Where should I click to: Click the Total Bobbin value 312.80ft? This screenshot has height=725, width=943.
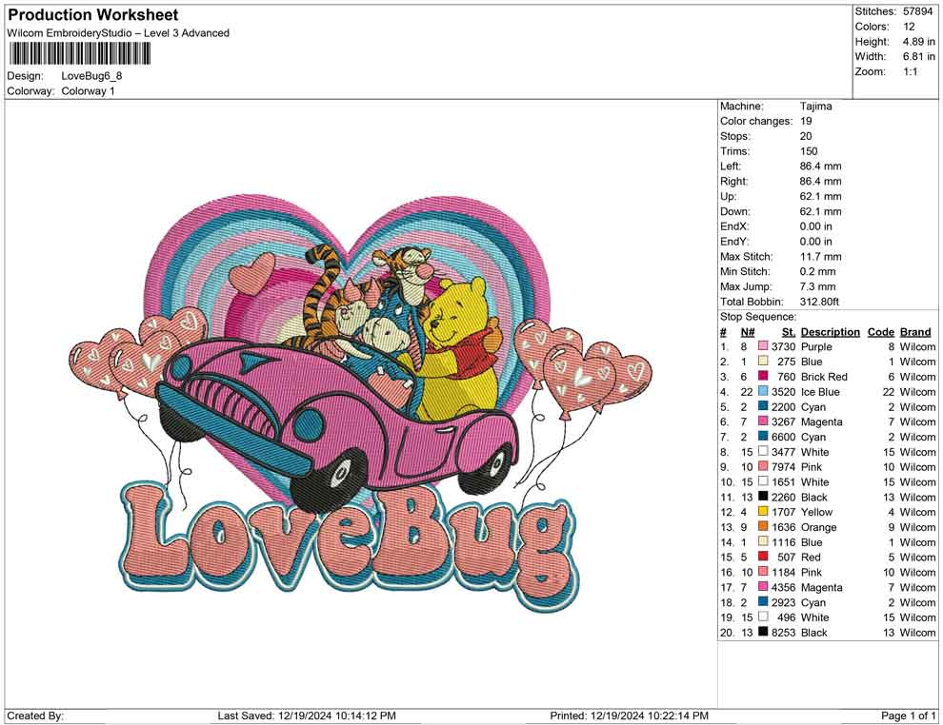pyautogui.click(x=820, y=302)
